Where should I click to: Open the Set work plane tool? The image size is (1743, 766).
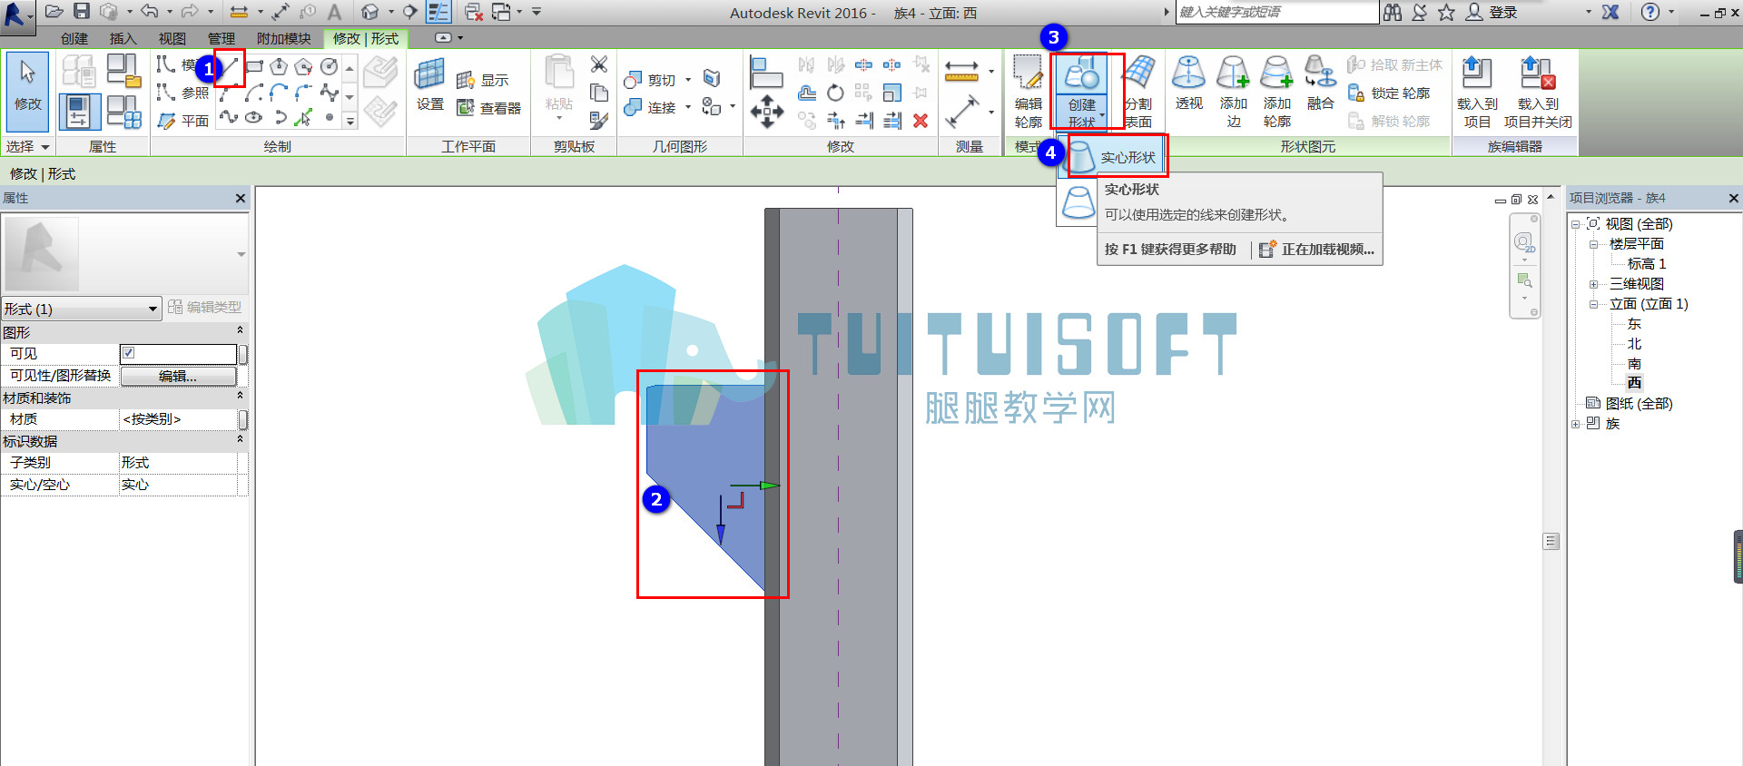[429, 86]
